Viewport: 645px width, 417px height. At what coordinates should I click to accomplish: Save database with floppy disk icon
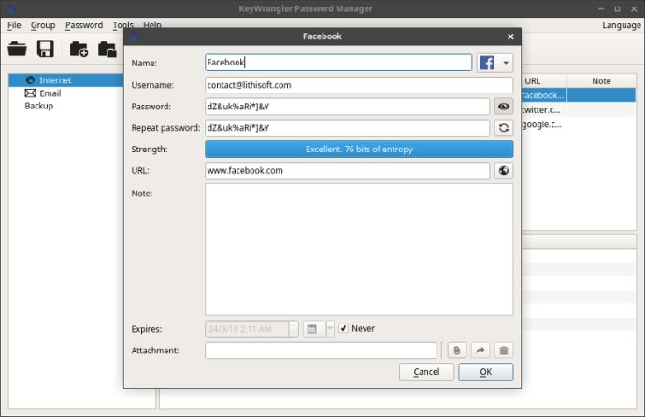point(45,49)
